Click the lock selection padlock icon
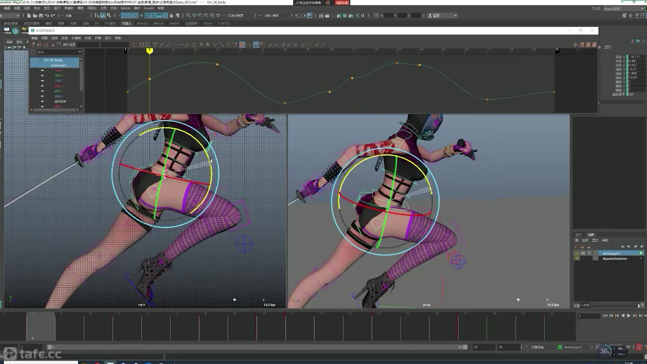The image size is (647, 364). (x=172, y=16)
